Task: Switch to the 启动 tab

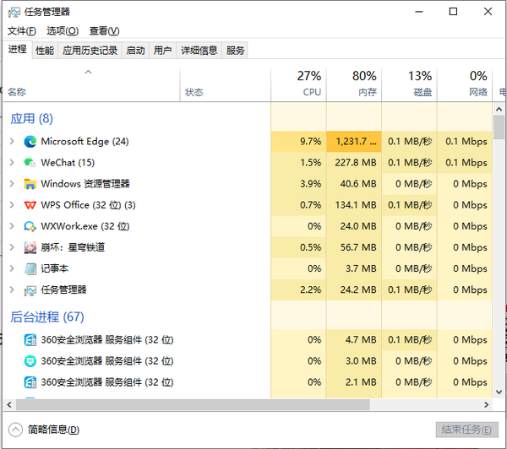Action: coord(135,51)
